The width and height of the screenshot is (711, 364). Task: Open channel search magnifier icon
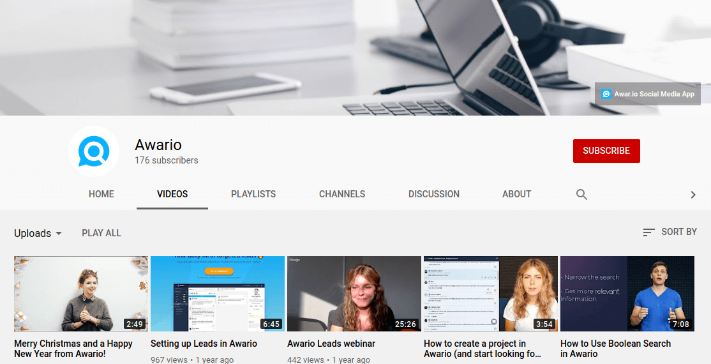click(x=581, y=194)
